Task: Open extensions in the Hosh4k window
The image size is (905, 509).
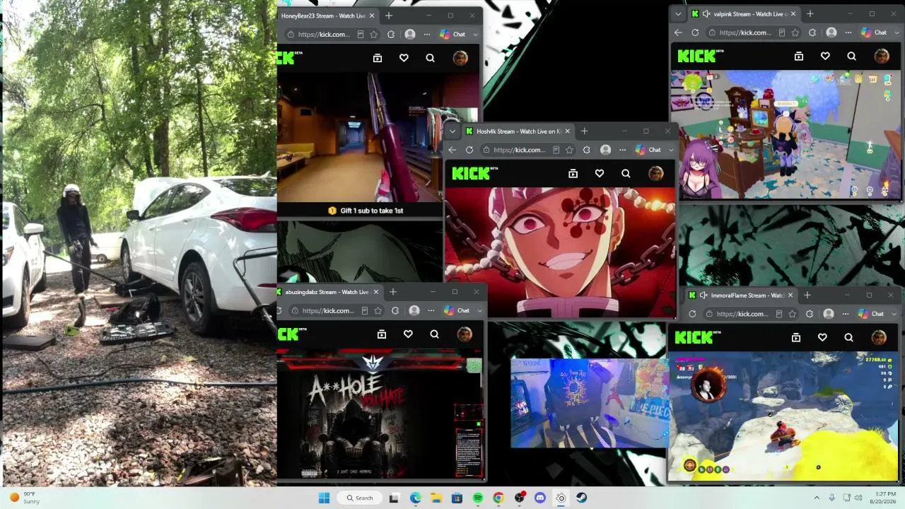Action: coord(587,150)
